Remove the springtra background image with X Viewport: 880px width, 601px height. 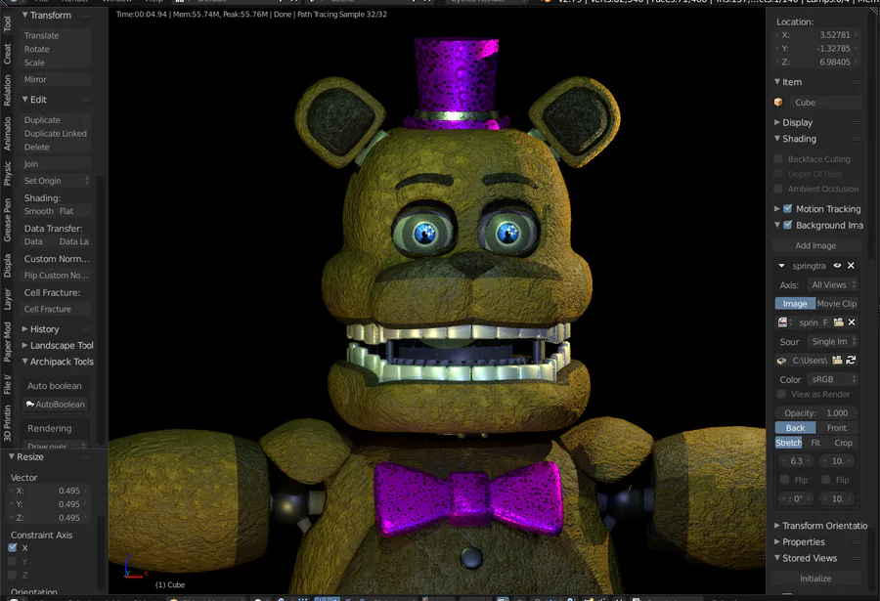click(x=851, y=266)
